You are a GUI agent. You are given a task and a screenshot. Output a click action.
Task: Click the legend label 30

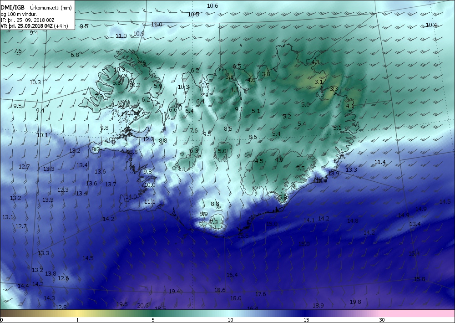pos(382,320)
